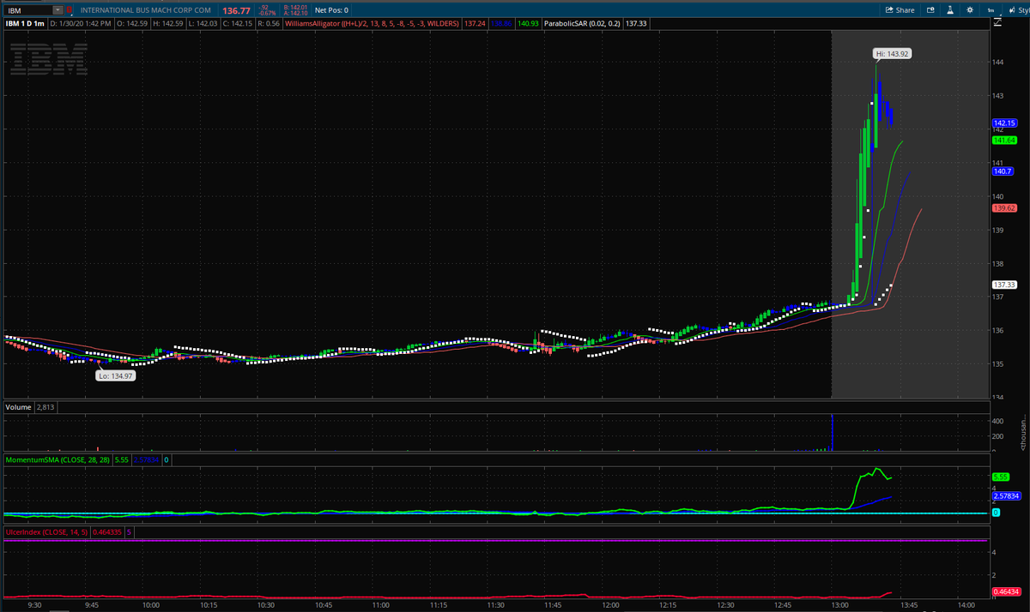
Task: Open the Style menu
Action: [x=1018, y=10]
